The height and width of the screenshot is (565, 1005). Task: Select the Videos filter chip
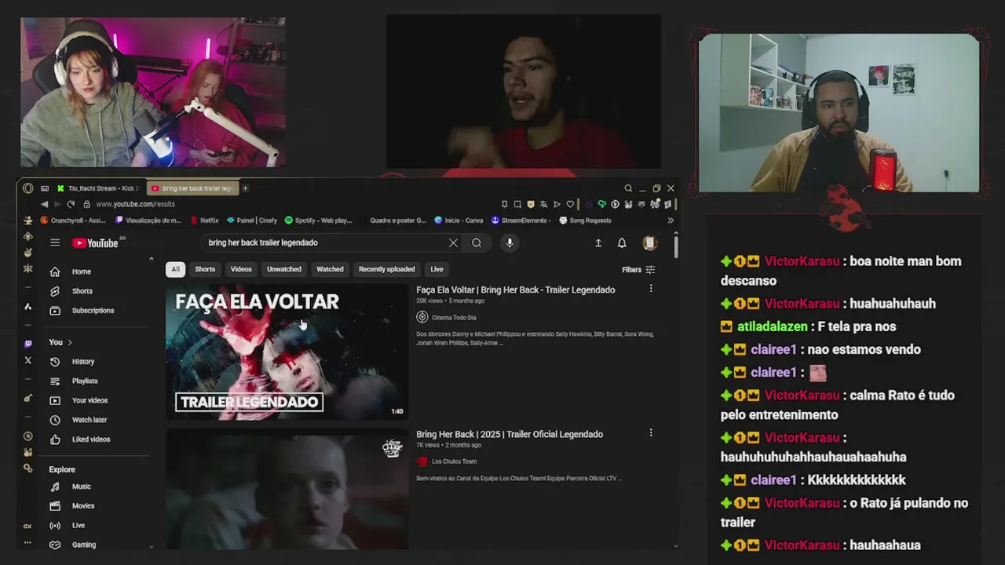[x=241, y=269]
